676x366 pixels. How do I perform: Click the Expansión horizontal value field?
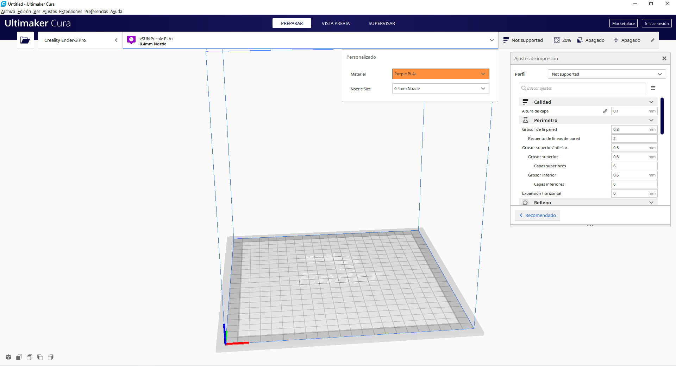(634, 193)
